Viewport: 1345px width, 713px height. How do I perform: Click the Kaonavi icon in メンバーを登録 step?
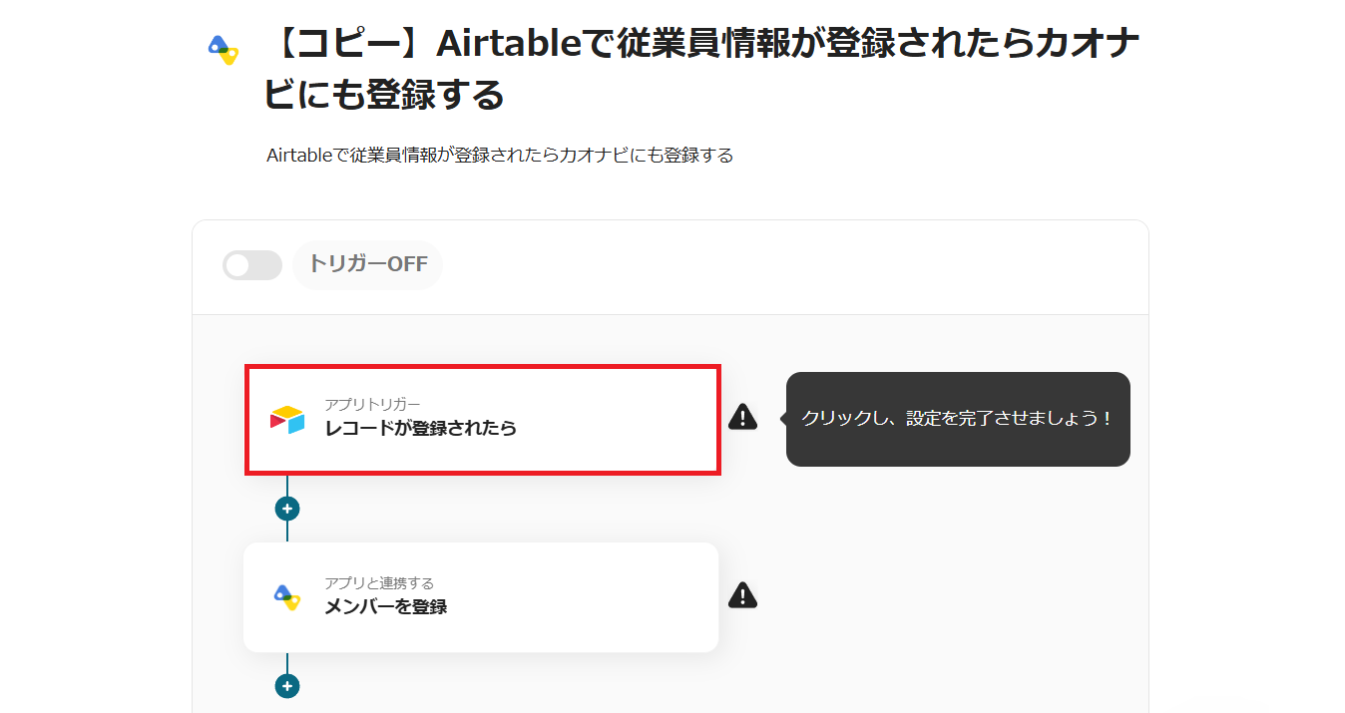pos(287,596)
